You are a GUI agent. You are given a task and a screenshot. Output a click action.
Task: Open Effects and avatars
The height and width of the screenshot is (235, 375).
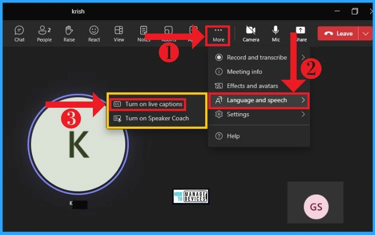pos(259,86)
